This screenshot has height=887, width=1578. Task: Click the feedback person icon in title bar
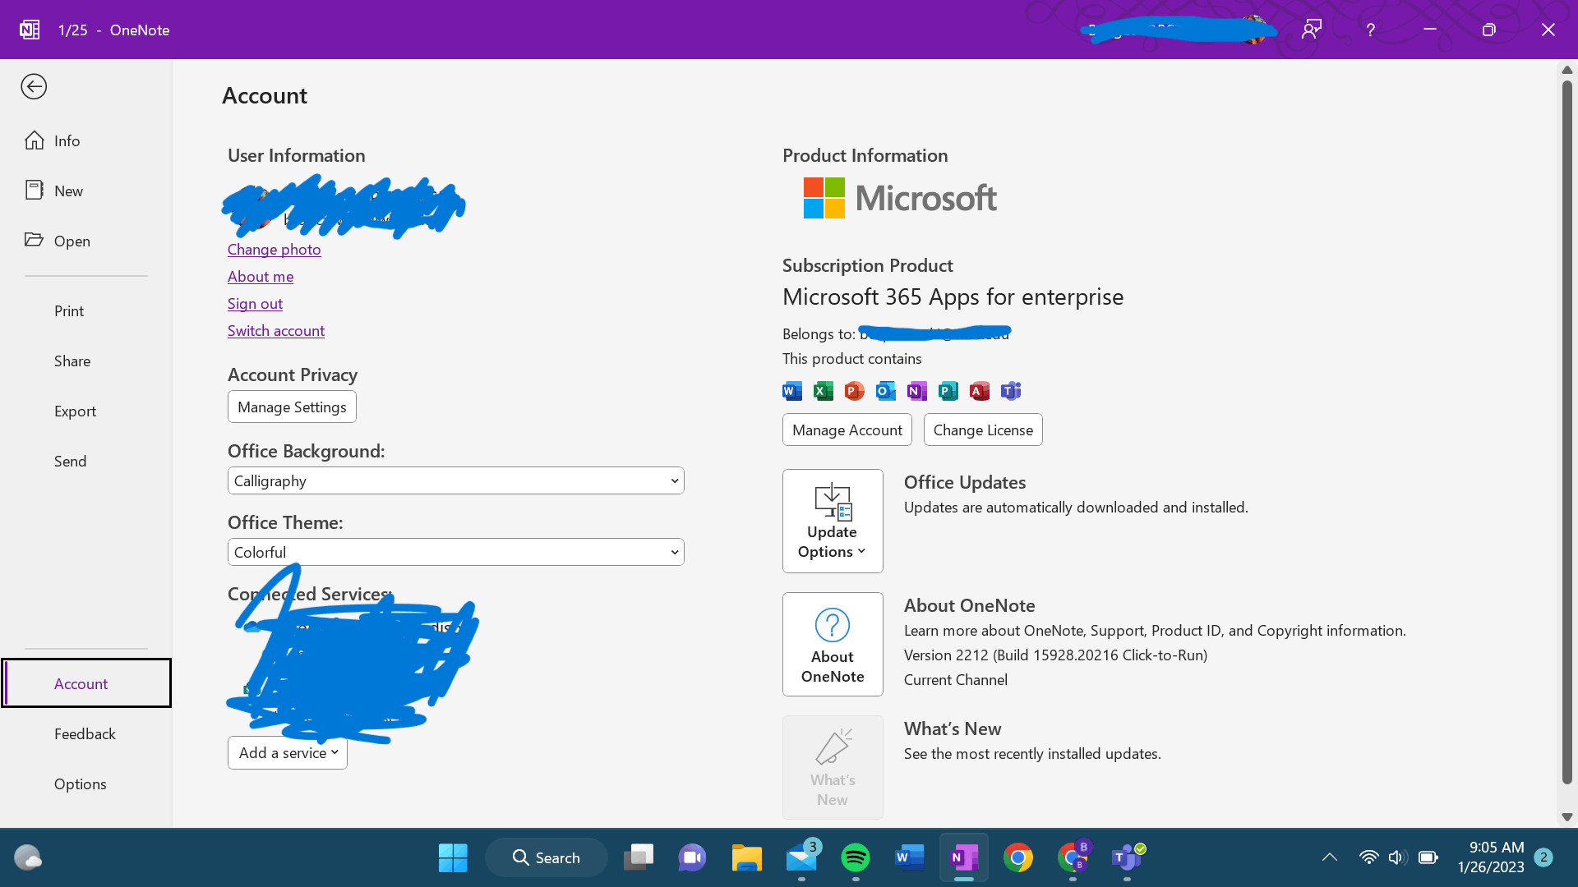tap(1312, 30)
